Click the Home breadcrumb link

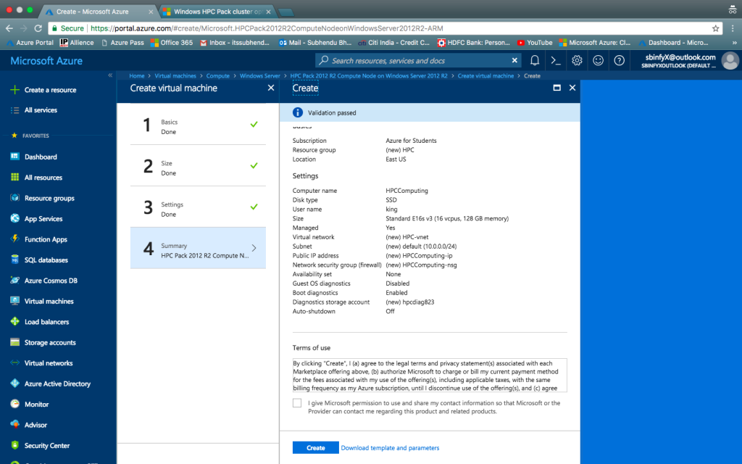(x=137, y=75)
